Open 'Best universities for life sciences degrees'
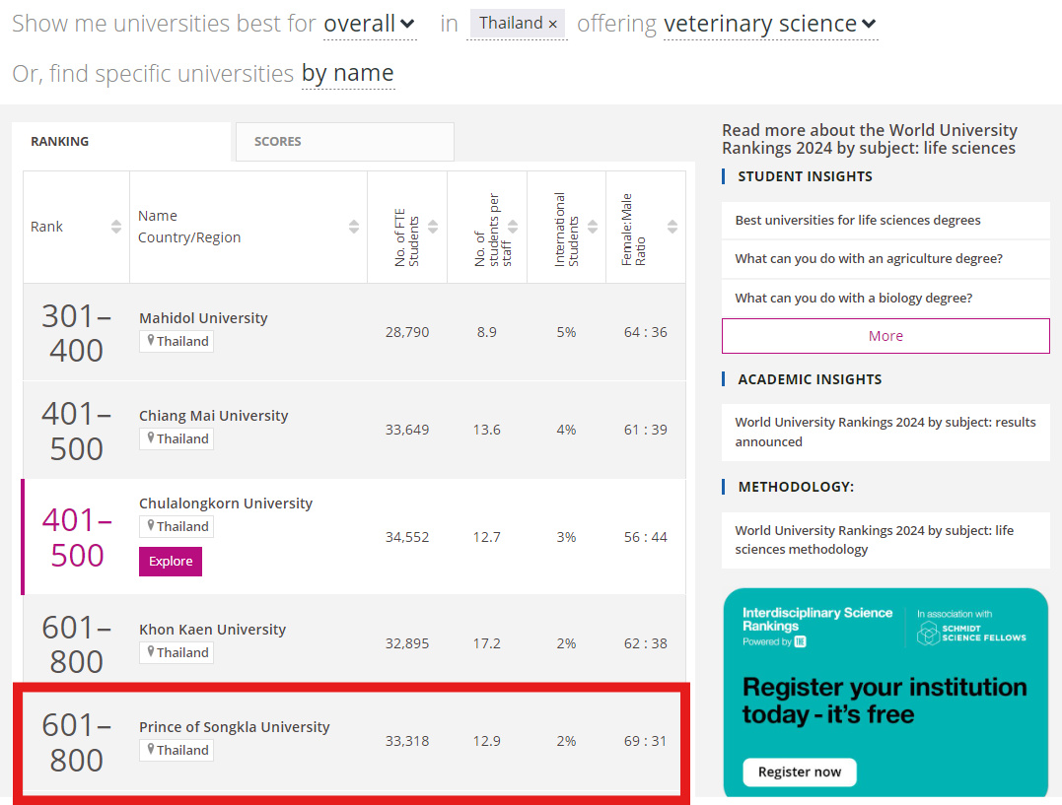This screenshot has width=1062, height=805. click(x=858, y=221)
